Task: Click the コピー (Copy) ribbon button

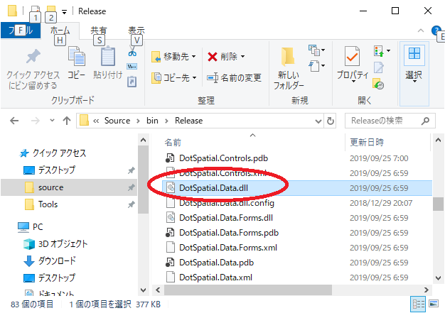Action: [76, 63]
